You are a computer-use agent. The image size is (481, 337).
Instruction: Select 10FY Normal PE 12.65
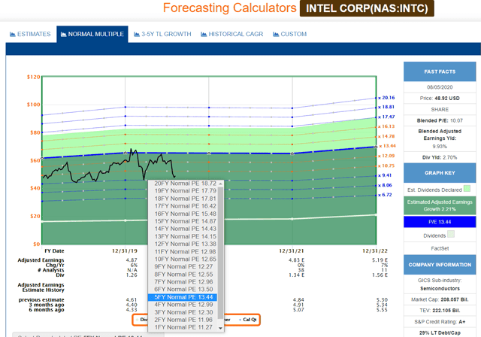coord(186,259)
